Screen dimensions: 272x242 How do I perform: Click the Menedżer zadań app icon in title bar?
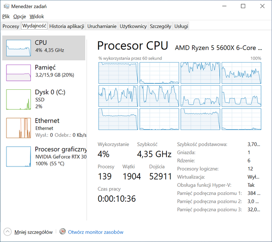(x=6, y=6)
